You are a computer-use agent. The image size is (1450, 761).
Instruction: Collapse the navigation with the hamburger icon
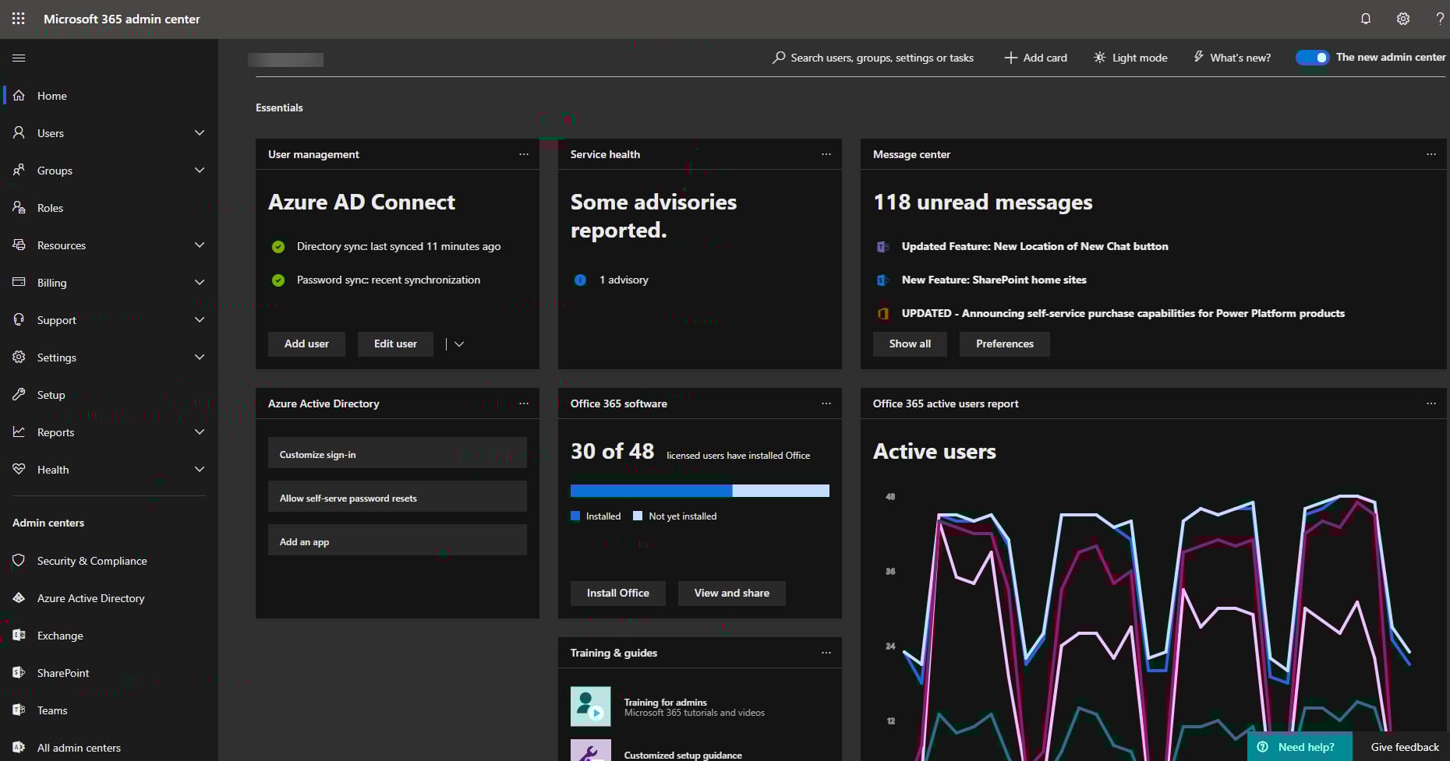tap(19, 58)
